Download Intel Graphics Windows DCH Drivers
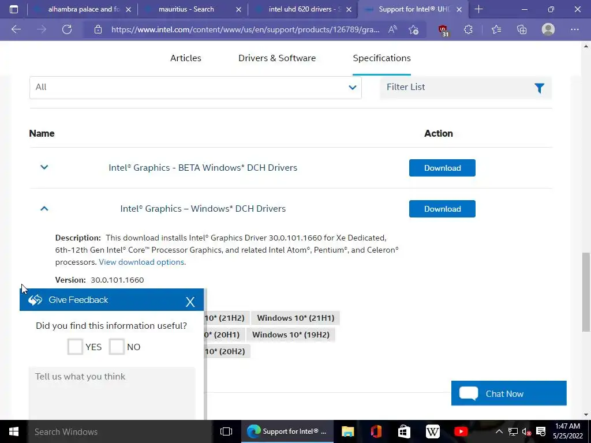The height and width of the screenshot is (443, 591). tap(442, 209)
